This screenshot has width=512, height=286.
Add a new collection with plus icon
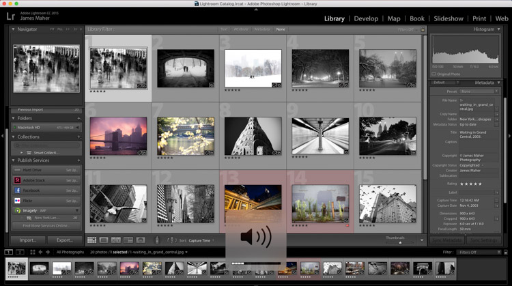(79, 137)
